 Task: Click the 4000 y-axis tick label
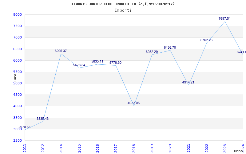(x=18, y=106)
